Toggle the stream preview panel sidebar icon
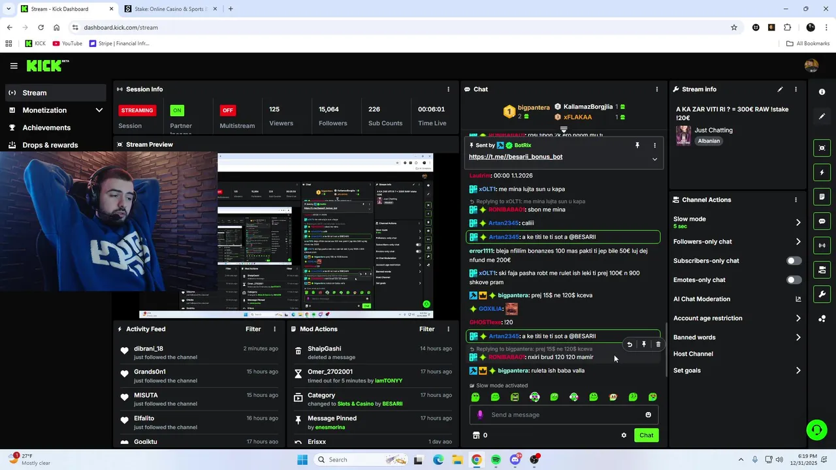 (822, 148)
